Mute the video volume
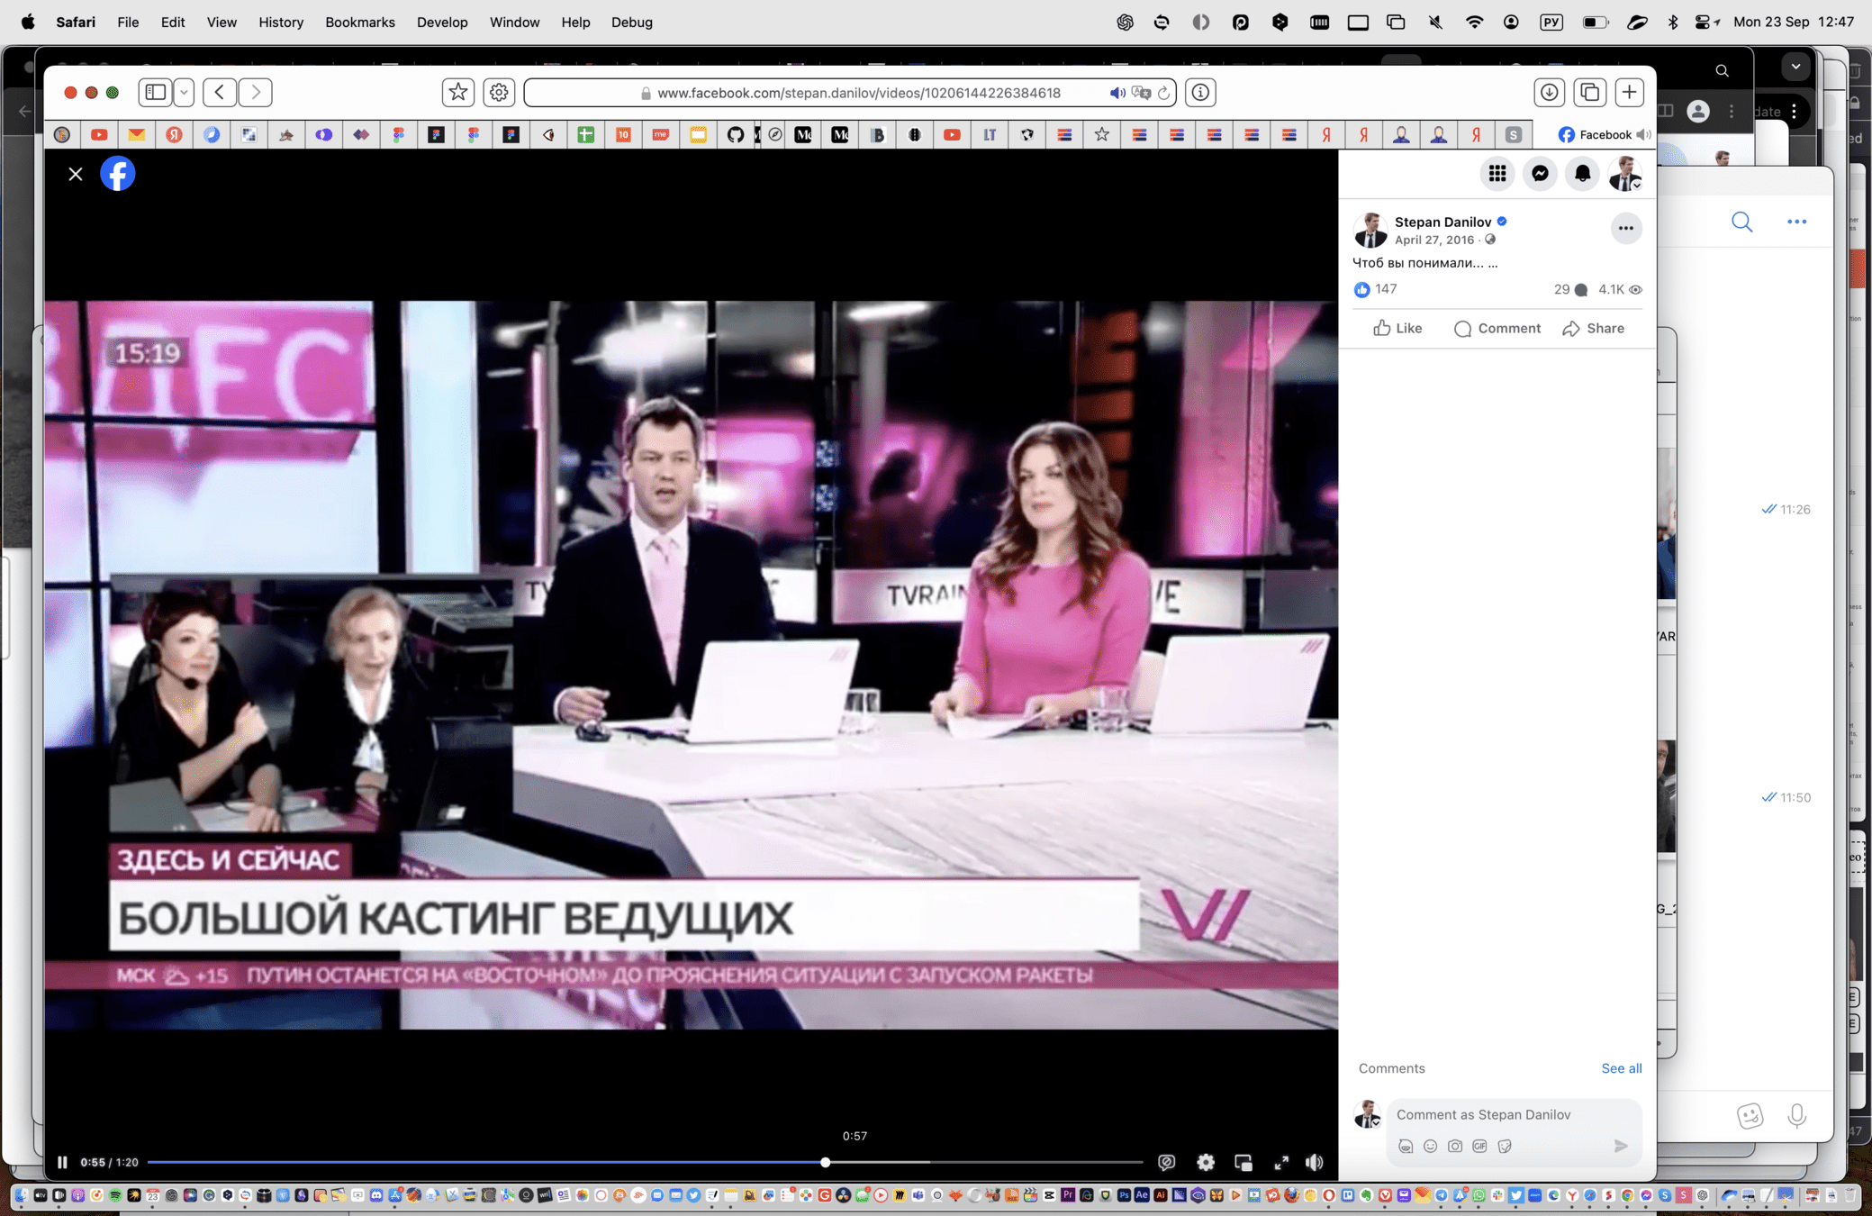The image size is (1872, 1216). [1315, 1162]
